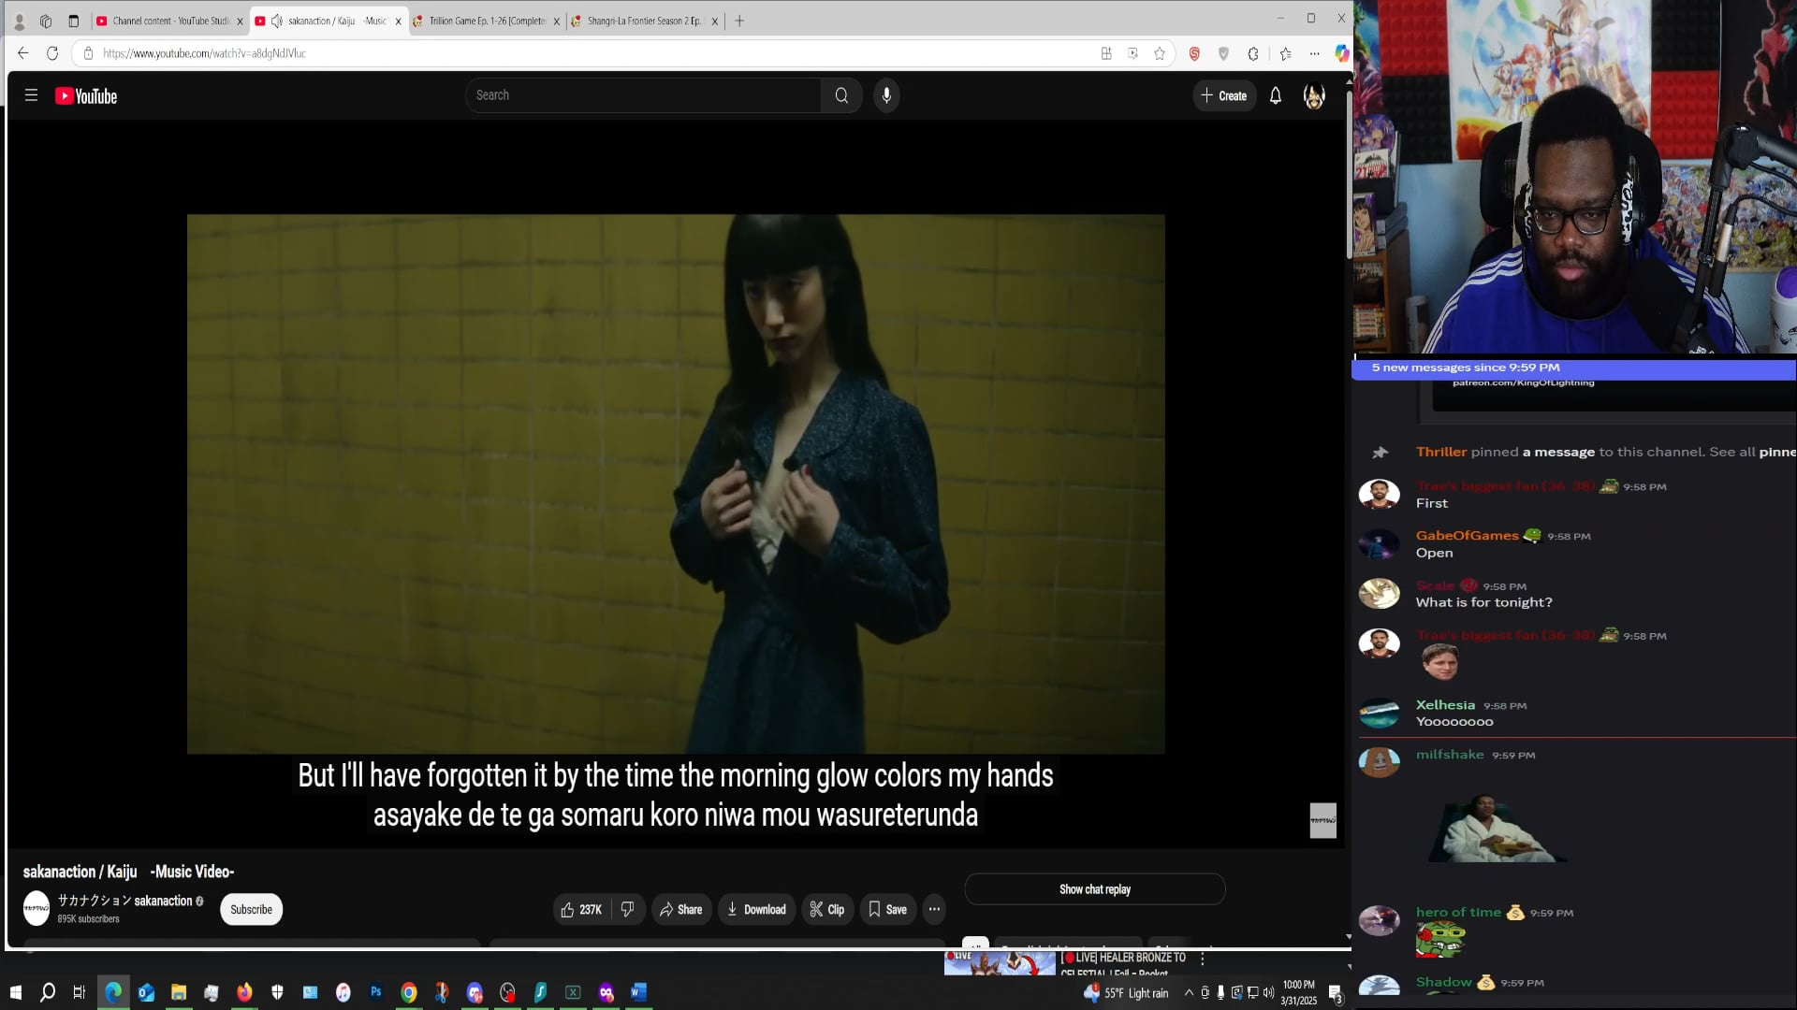Open File Explorer from the taskbar
Image resolution: width=1797 pixels, height=1010 pixels.
179,992
